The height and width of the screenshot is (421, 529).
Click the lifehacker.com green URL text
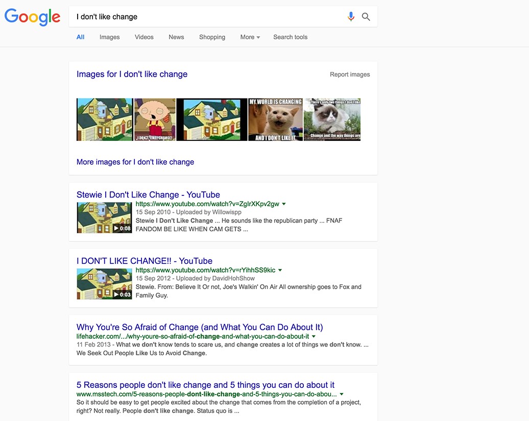point(193,336)
